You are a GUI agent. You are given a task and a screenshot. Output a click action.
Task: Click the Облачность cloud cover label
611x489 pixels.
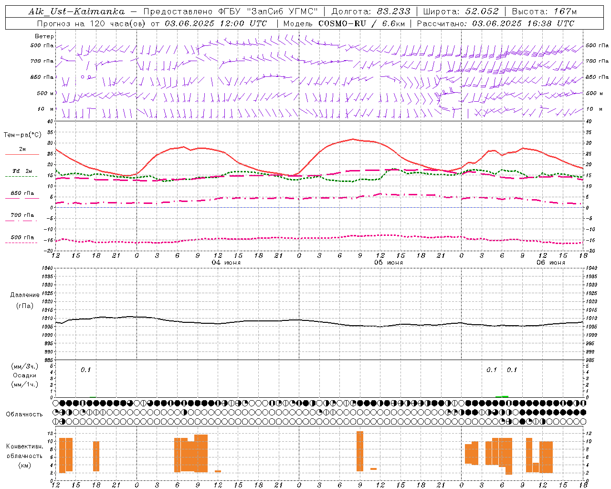point(24,414)
